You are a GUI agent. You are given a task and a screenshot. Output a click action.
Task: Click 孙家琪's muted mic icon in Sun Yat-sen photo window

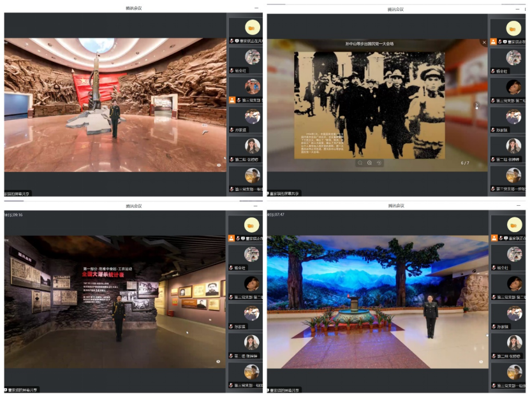coord(493,130)
